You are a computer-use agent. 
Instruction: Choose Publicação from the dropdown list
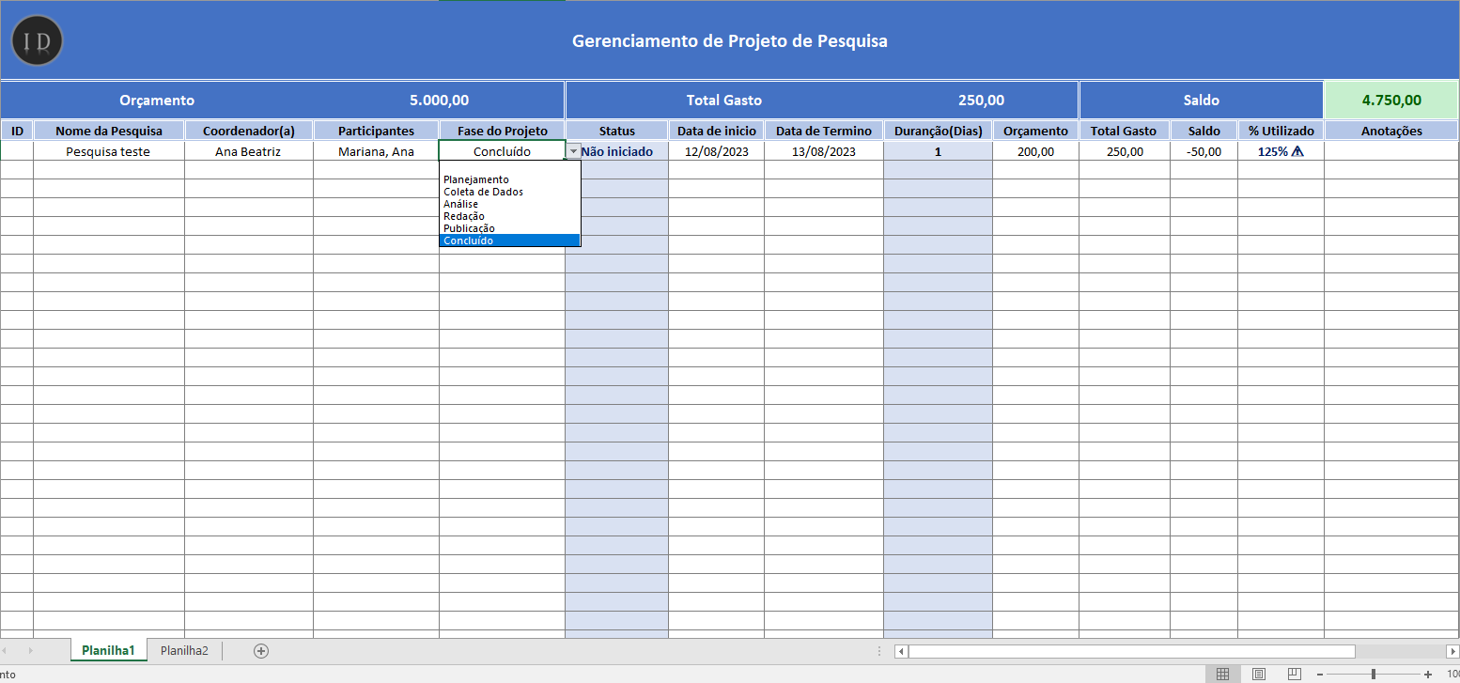509,228
